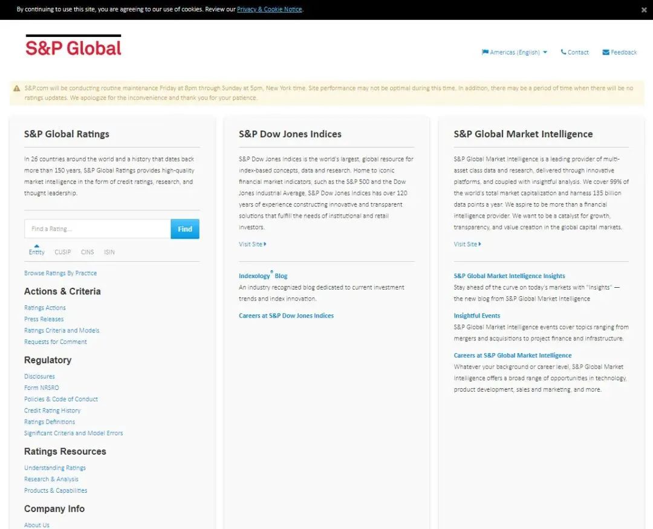Click the maintenance warning triangle icon
653x529 pixels.
[17, 88]
